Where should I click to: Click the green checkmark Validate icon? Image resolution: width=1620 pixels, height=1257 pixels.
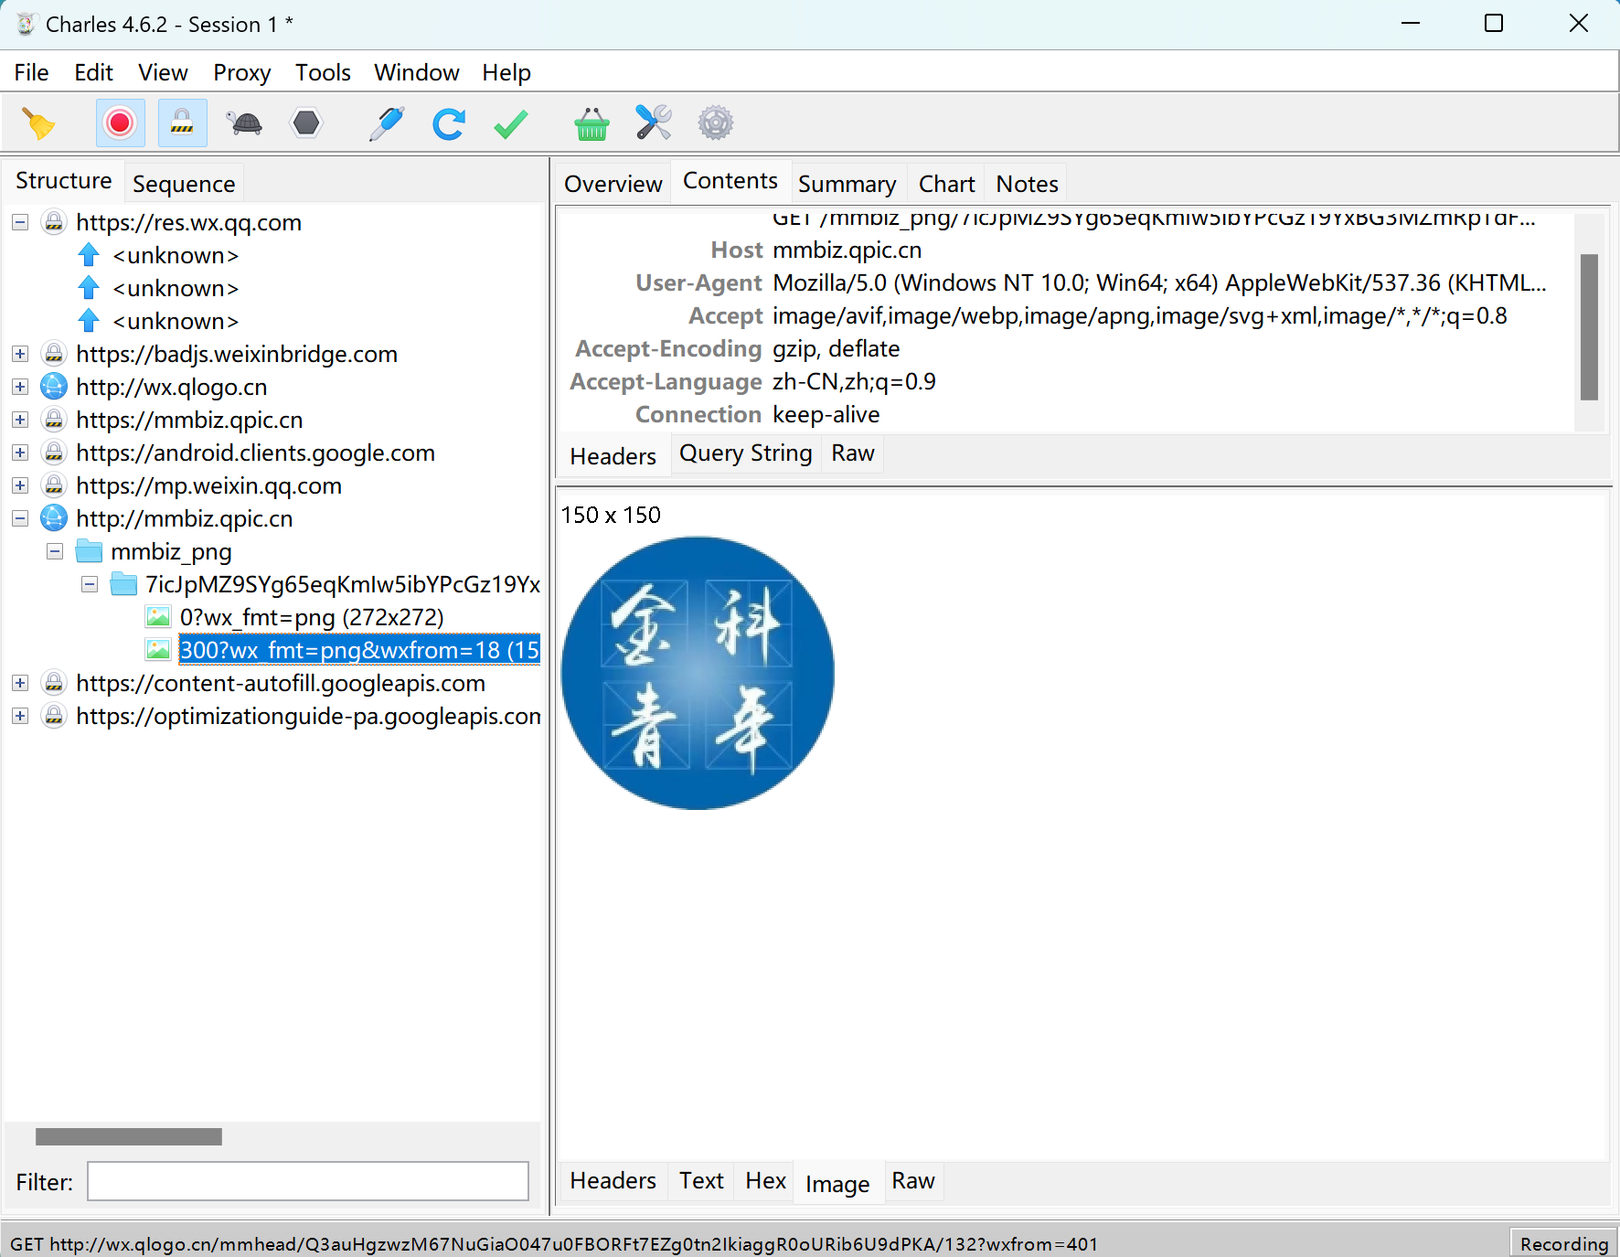pyautogui.click(x=511, y=123)
